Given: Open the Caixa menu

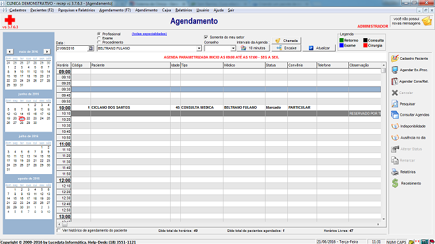Looking at the screenshot, I should pyautogui.click(x=166, y=10).
